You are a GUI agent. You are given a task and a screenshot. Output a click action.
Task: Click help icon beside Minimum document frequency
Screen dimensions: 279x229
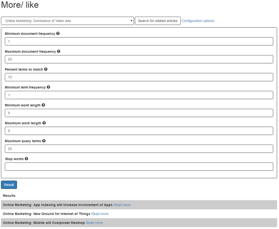pos(58,33)
